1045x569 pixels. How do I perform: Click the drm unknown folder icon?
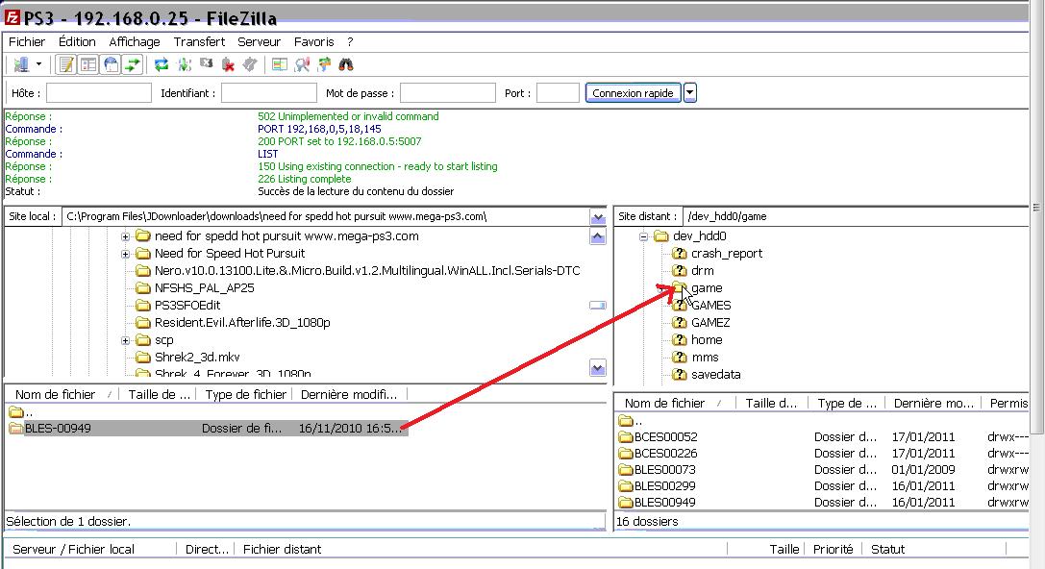(x=679, y=270)
